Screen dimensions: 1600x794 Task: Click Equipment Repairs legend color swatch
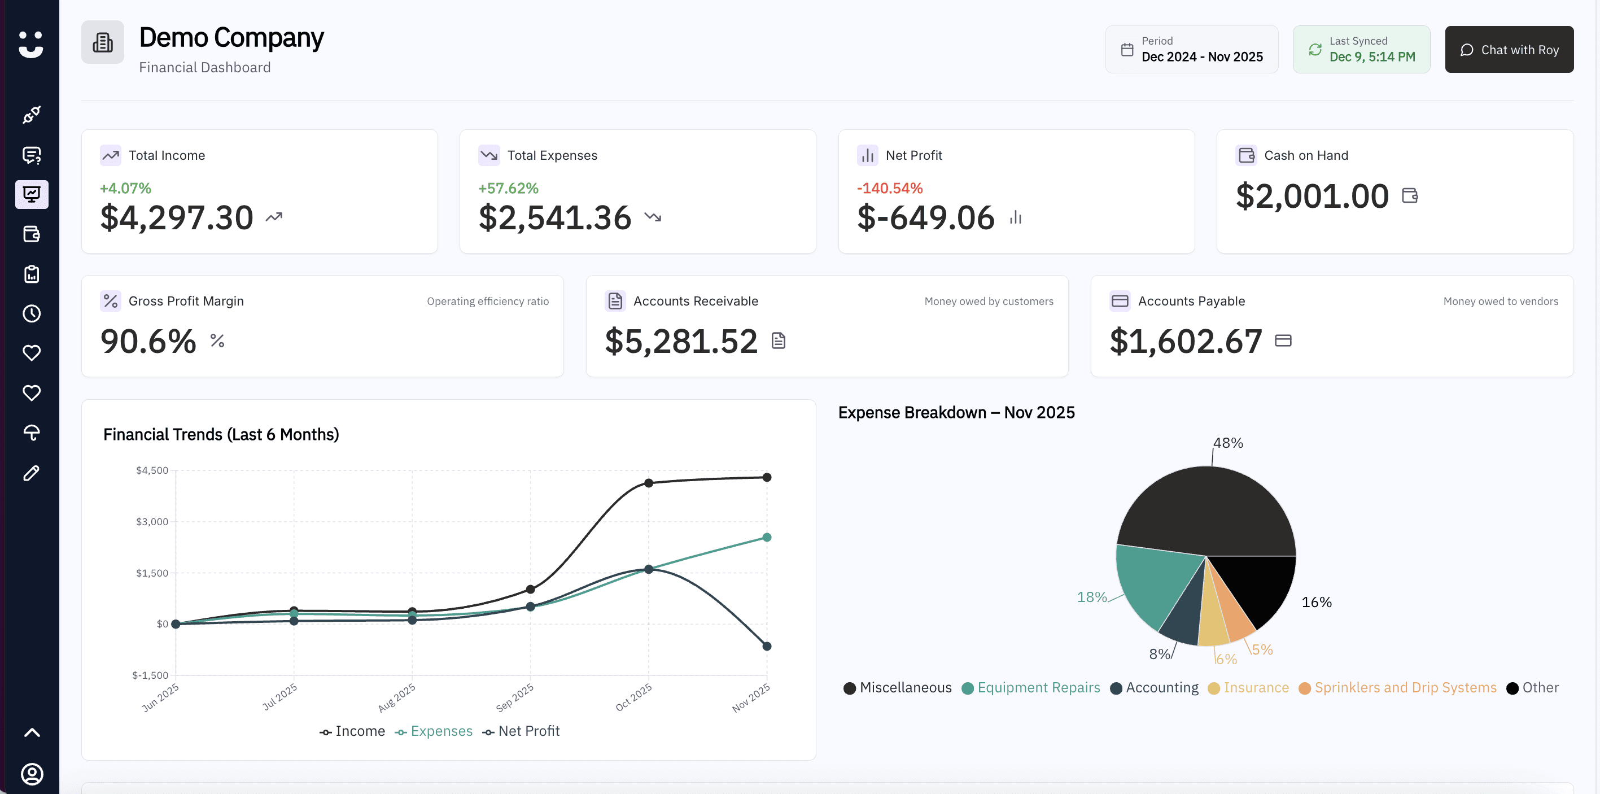[967, 688]
